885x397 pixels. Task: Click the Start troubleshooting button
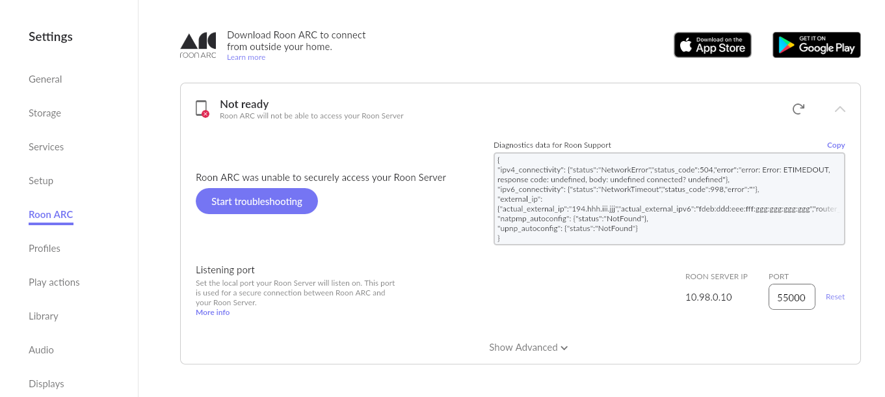[x=257, y=201]
